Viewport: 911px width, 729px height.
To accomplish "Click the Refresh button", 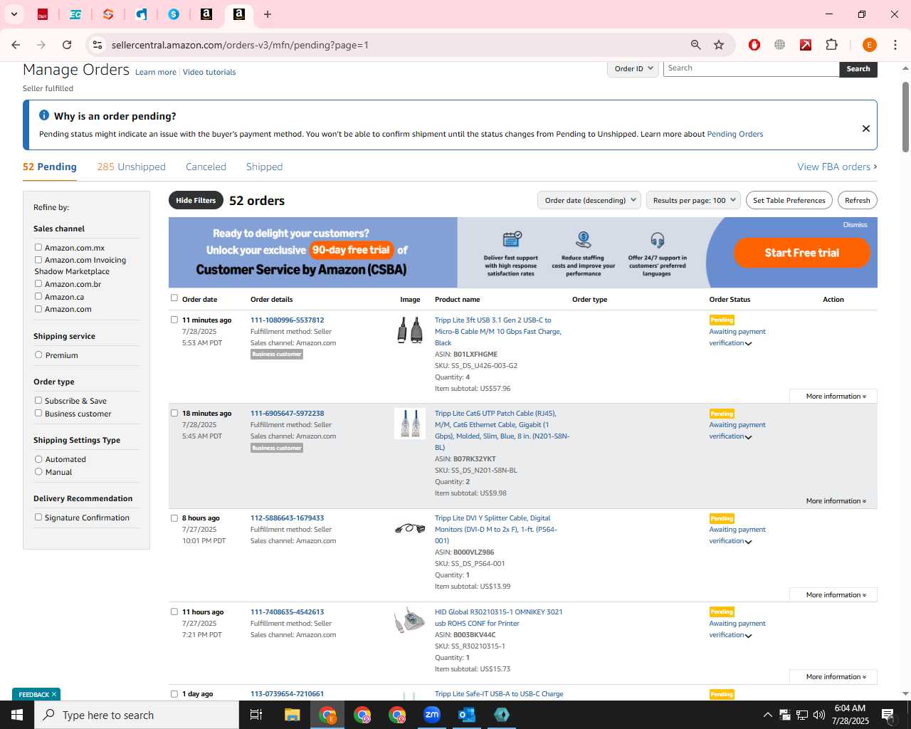I will click(x=858, y=200).
